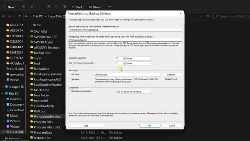Open the New menu in Explorer
The width and height of the screenshot is (250, 141).
[x=10, y=7]
